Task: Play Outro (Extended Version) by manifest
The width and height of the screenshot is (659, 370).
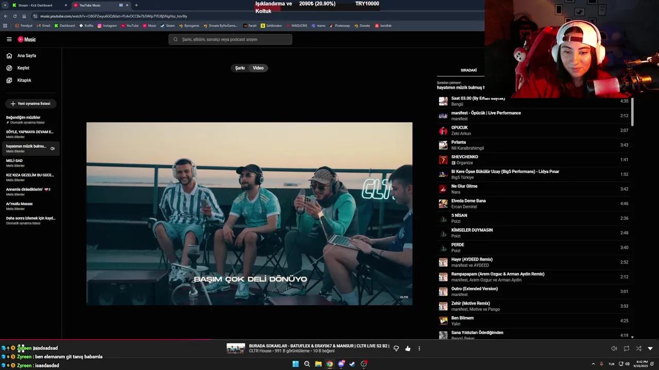Action: point(533,291)
